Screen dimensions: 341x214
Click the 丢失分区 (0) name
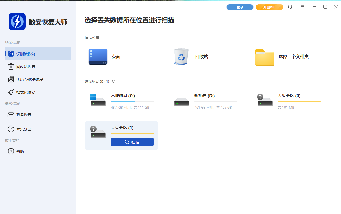click(289, 96)
